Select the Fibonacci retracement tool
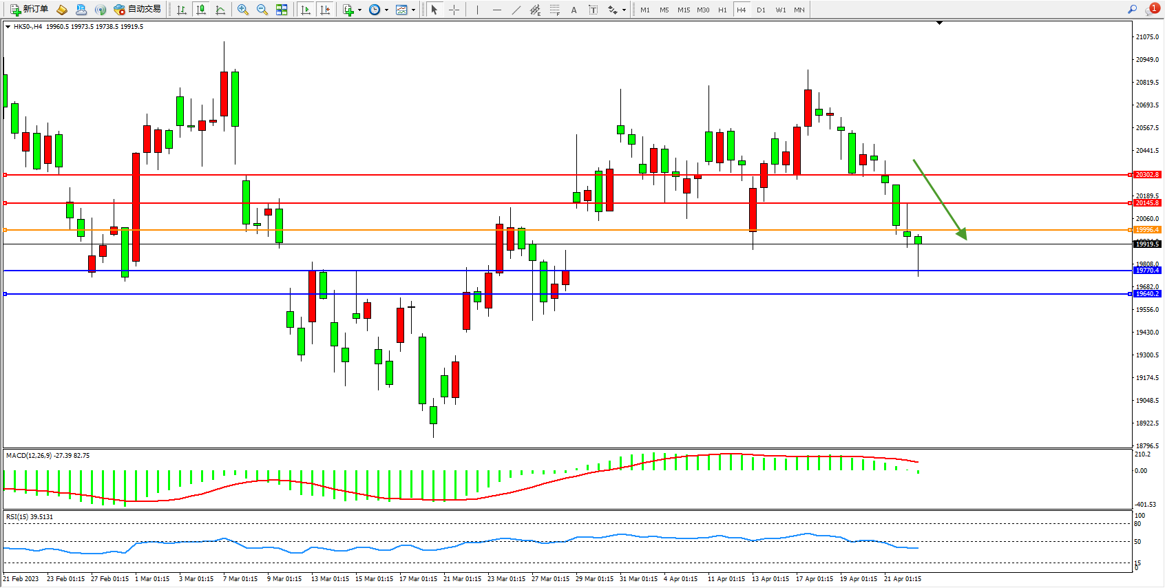 point(554,10)
